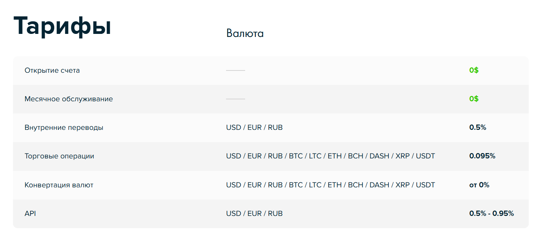Click the dash in Открытие счета row
Image resolution: width=536 pixels, height=246 pixels.
235,70
